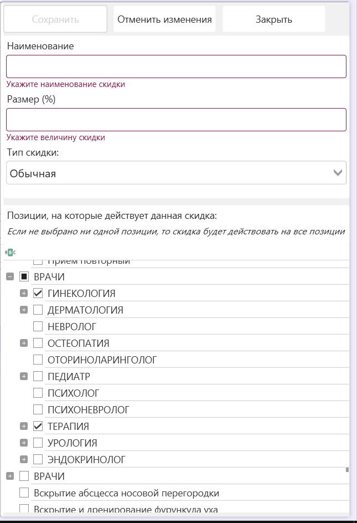Open the Тип скидки dropdown showing Обычная
This screenshot has width=357, height=523.
pyautogui.click(x=177, y=173)
